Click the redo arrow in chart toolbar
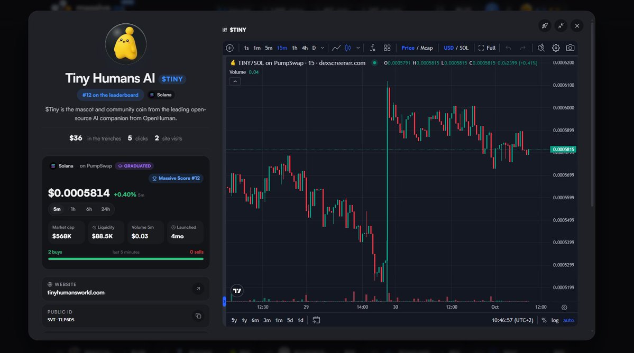This screenshot has width=634, height=353. tap(523, 48)
